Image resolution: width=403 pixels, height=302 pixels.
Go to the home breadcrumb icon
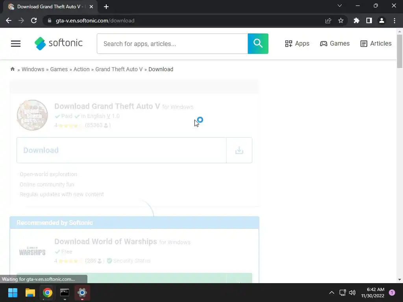pyautogui.click(x=12, y=69)
